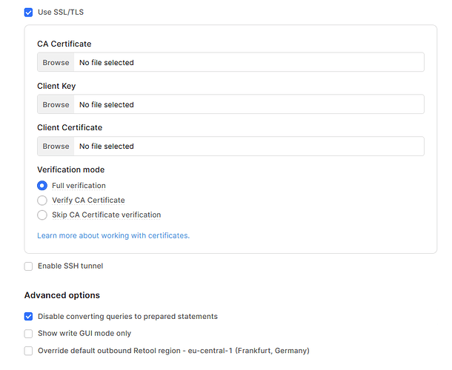Click Browse button for CA Certificate
Screen dimensions: 452x370
tap(56, 63)
